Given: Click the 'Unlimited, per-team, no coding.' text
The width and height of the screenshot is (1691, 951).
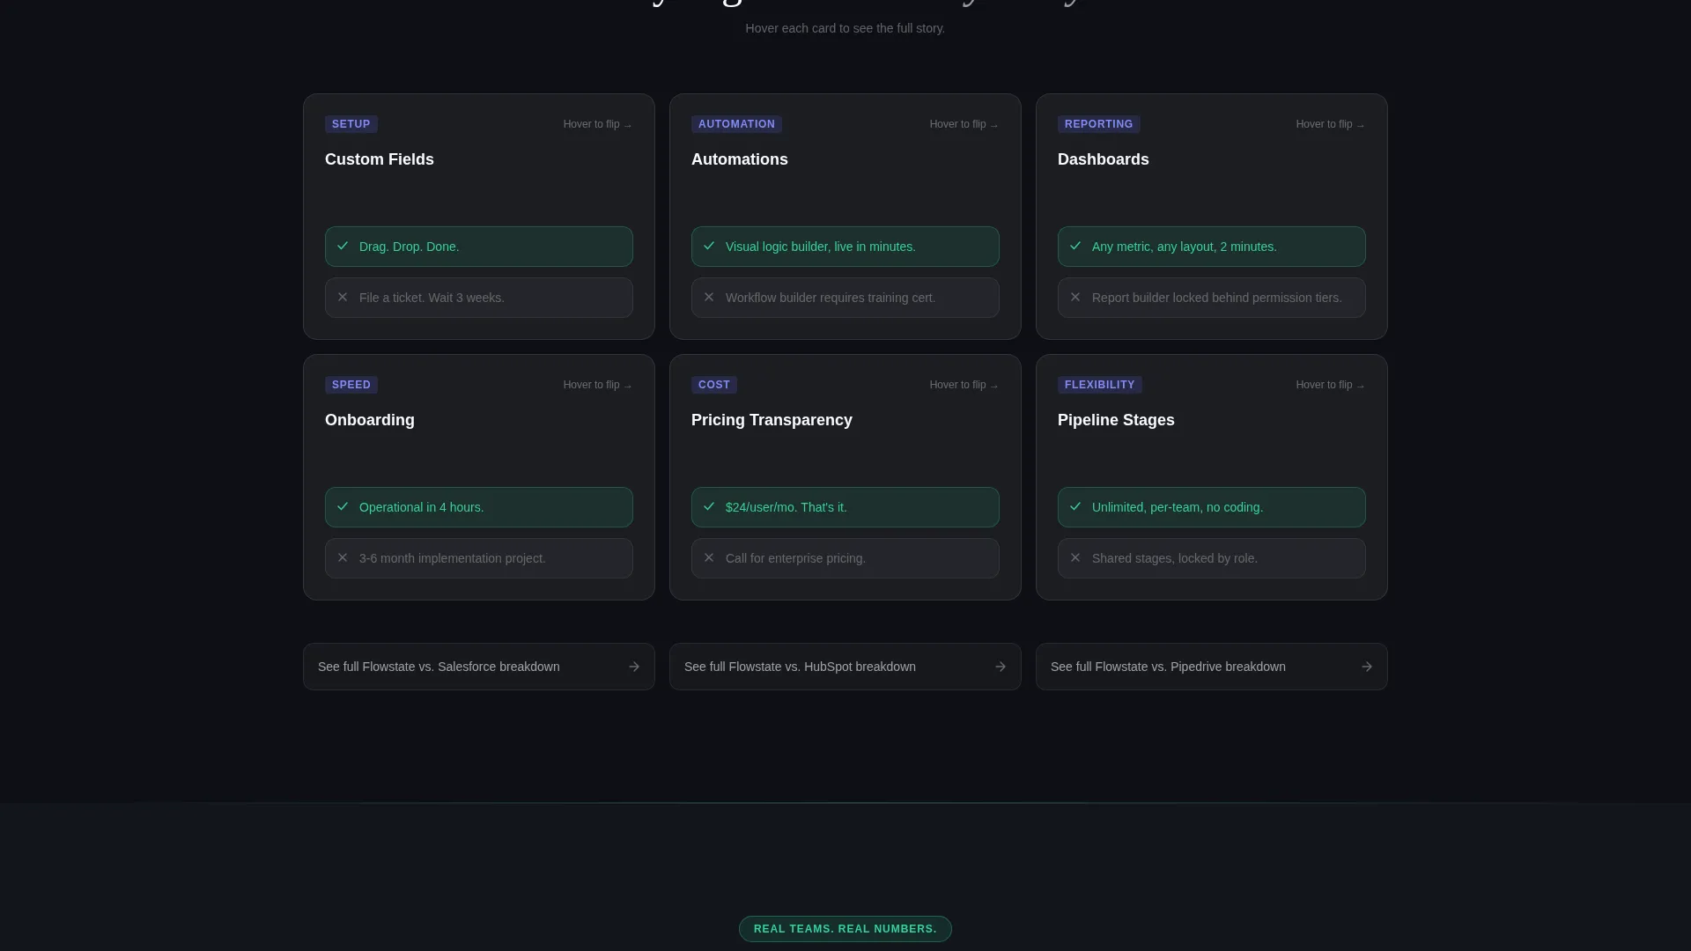Looking at the screenshot, I should 1178,507.
